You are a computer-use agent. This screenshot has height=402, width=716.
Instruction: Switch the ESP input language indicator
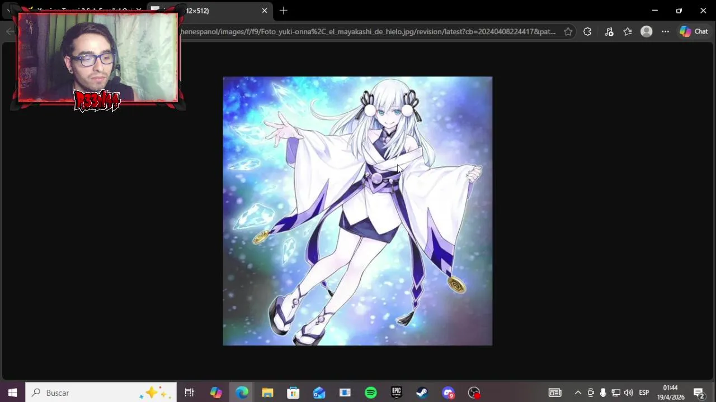[x=644, y=393]
